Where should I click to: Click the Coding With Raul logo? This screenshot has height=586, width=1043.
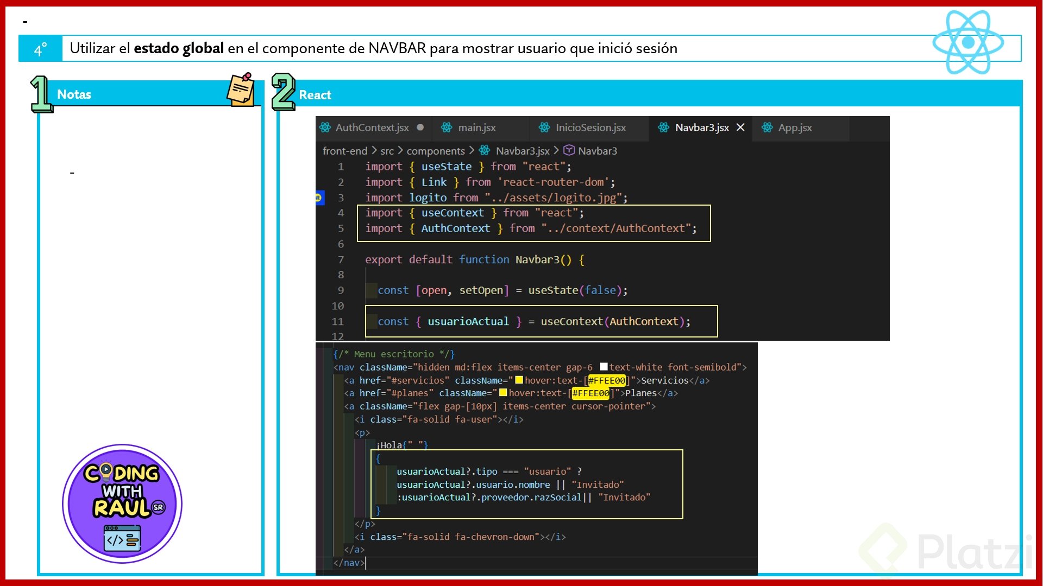122,504
